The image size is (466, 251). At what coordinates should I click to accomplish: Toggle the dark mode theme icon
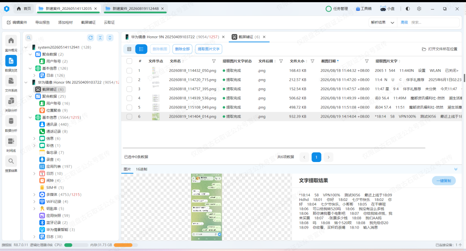pos(408,9)
